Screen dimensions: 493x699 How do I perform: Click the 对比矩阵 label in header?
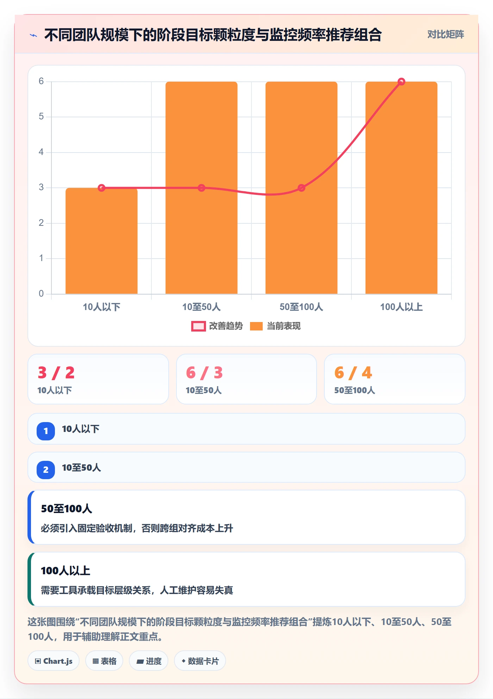pyautogui.click(x=445, y=35)
